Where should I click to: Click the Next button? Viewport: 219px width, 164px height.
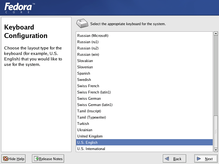tap(206, 159)
